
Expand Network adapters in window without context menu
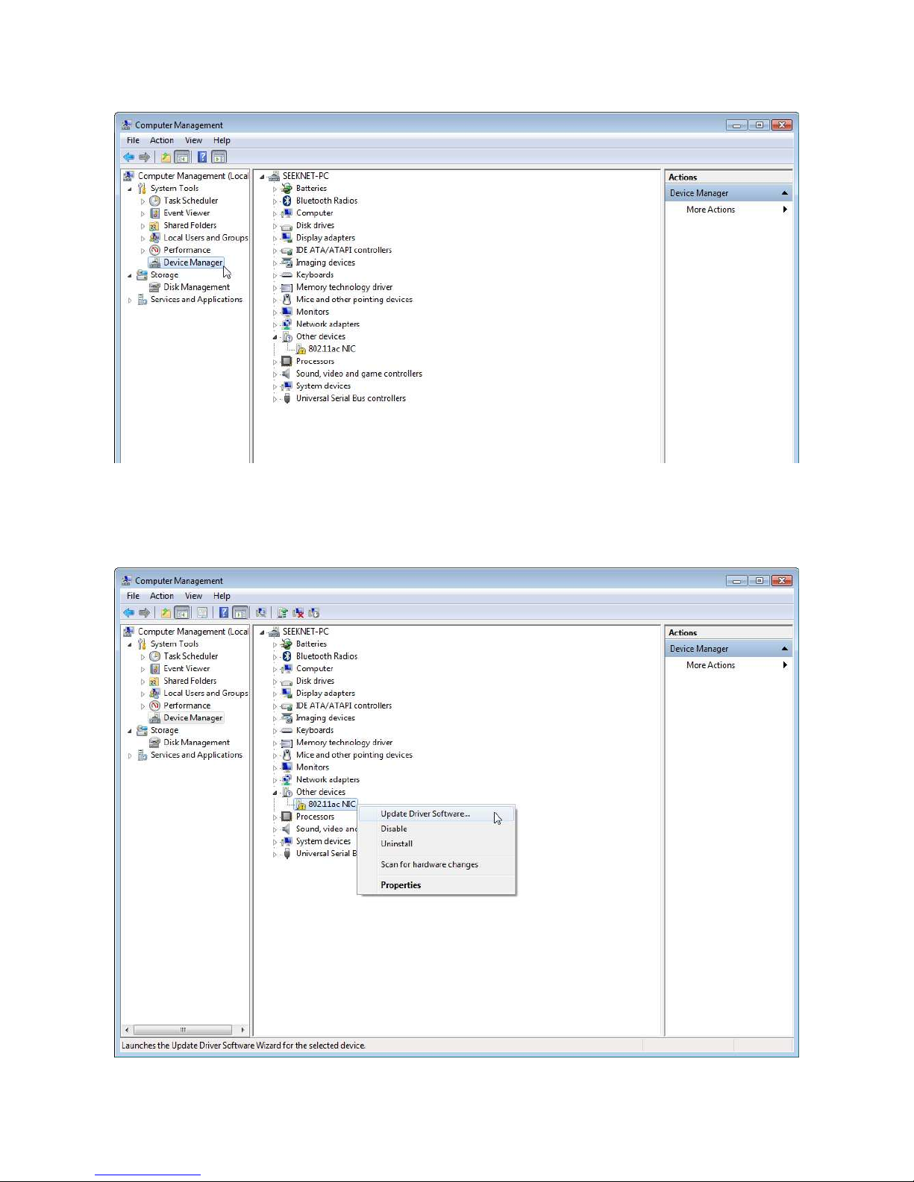click(x=275, y=324)
